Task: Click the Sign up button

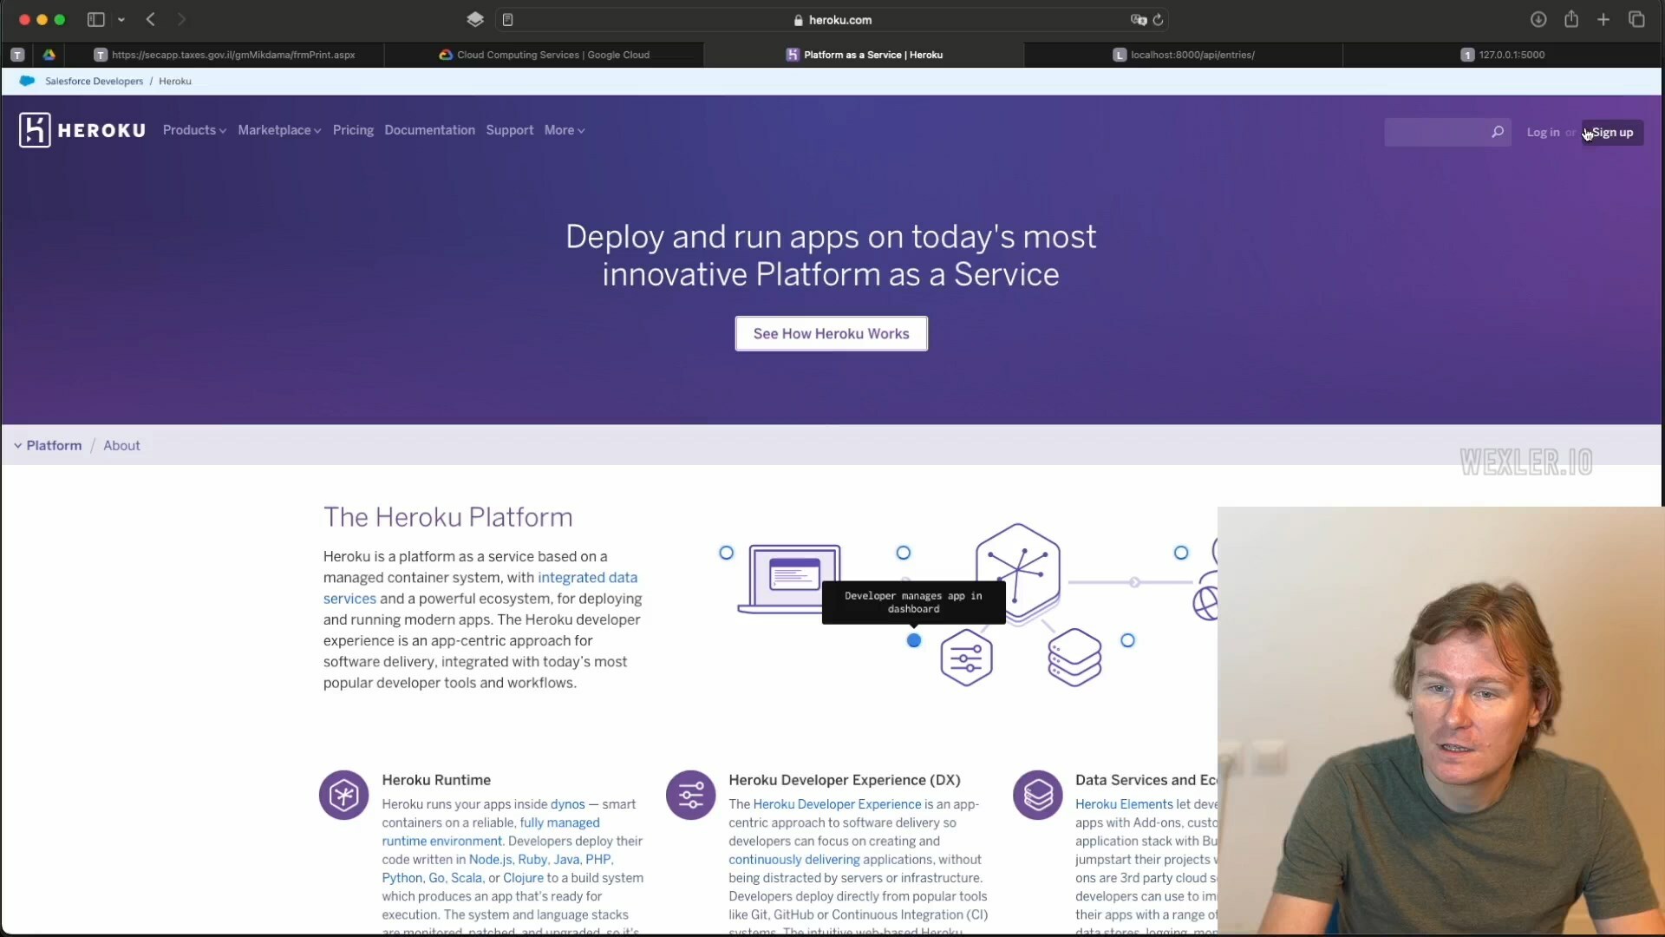Action: point(1613,132)
